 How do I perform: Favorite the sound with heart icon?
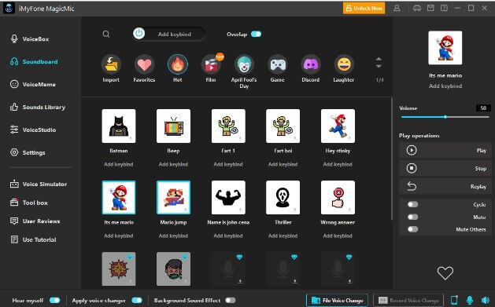point(445,272)
